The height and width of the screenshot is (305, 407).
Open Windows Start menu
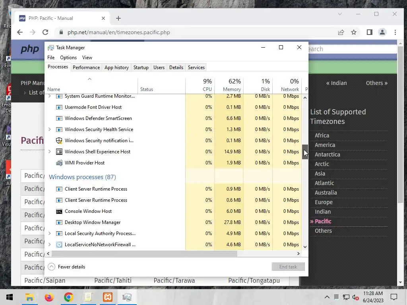pyautogui.click(x=10, y=297)
